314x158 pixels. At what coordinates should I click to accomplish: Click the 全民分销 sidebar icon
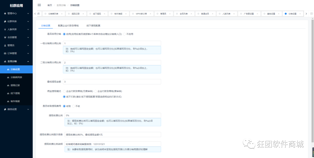(5, 61)
